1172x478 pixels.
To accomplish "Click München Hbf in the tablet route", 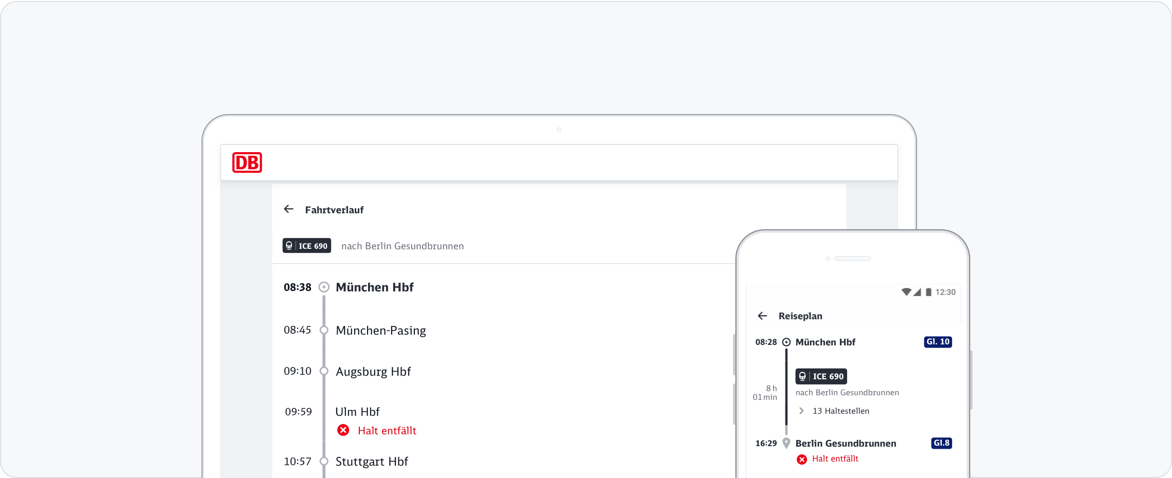I will (x=374, y=287).
